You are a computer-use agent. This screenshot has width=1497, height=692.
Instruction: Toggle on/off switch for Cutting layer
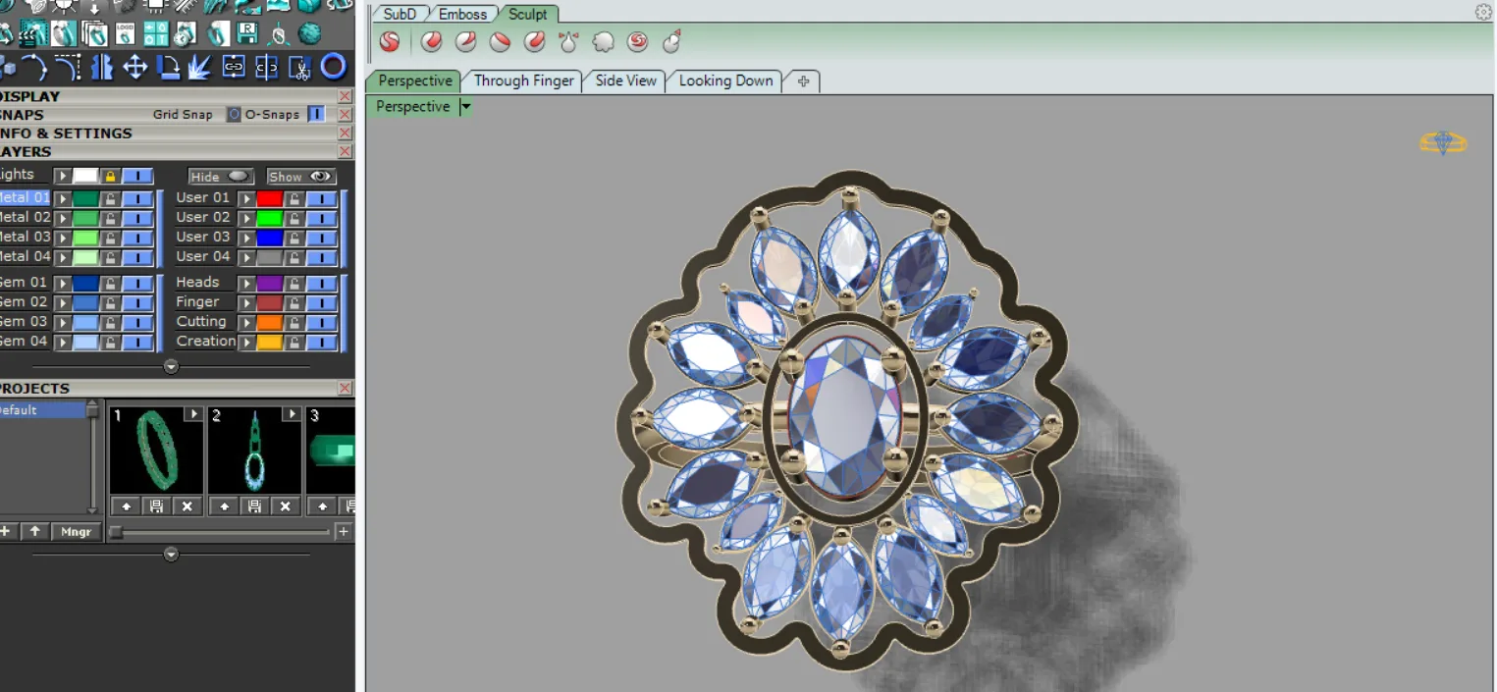click(322, 322)
